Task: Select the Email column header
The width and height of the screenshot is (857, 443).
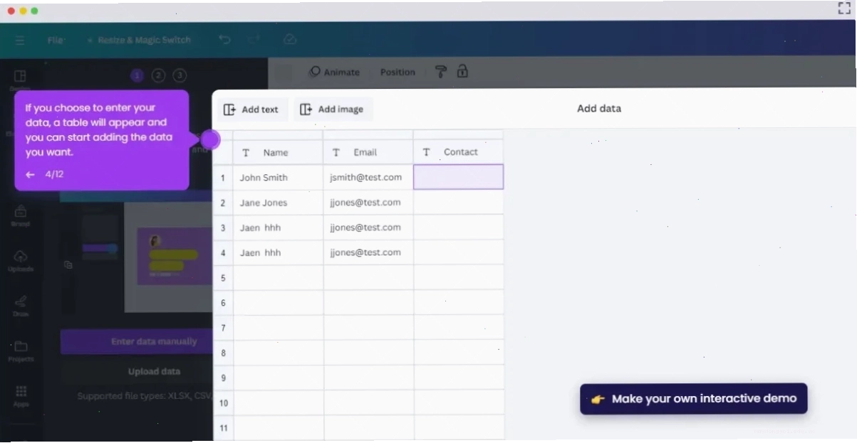Action: [x=368, y=152]
